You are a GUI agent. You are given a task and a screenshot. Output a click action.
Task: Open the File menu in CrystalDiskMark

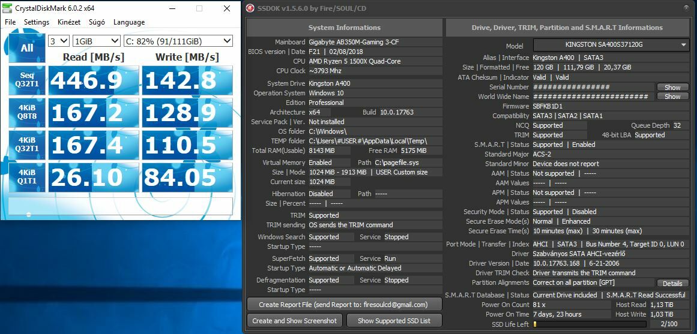coord(10,22)
